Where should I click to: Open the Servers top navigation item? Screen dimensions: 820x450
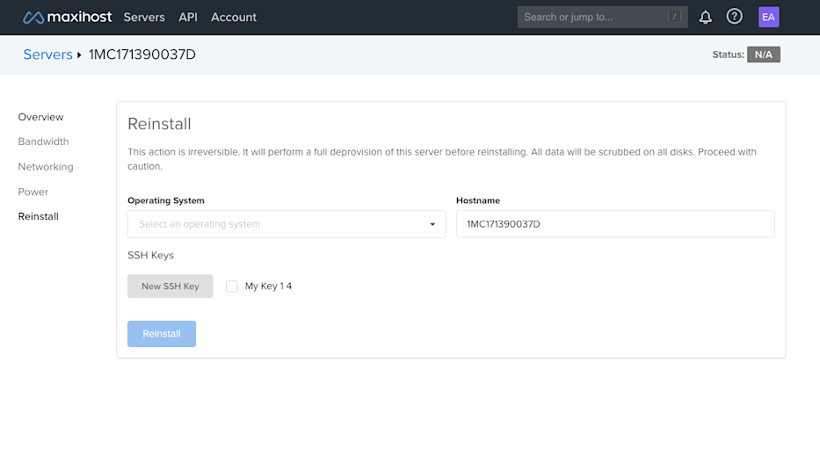click(x=144, y=18)
